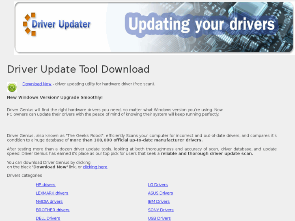Image resolution: width=295 pixels, height=221 pixels.
Task: Click the 'Driver Update Tool Download' heading
Action: click(78, 69)
